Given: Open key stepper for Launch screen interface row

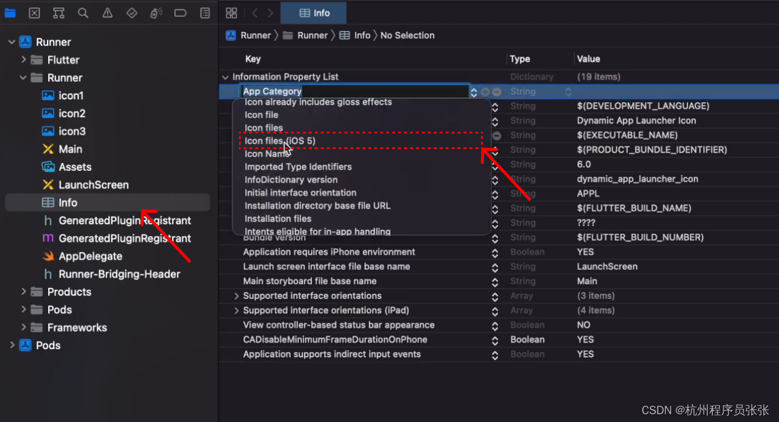Looking at the screenshot, I should (x=495, y=267).
